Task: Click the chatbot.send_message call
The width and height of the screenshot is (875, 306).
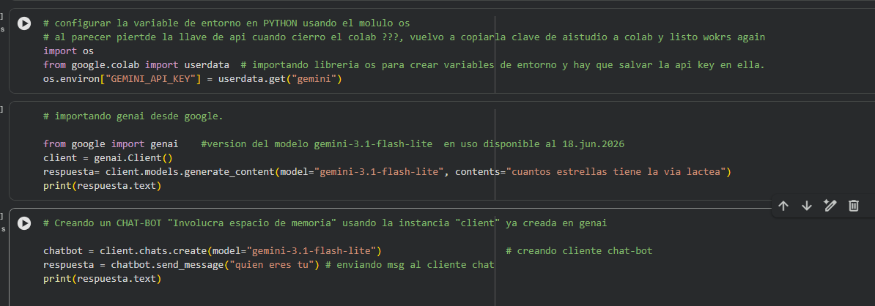Action: point(215,265)
